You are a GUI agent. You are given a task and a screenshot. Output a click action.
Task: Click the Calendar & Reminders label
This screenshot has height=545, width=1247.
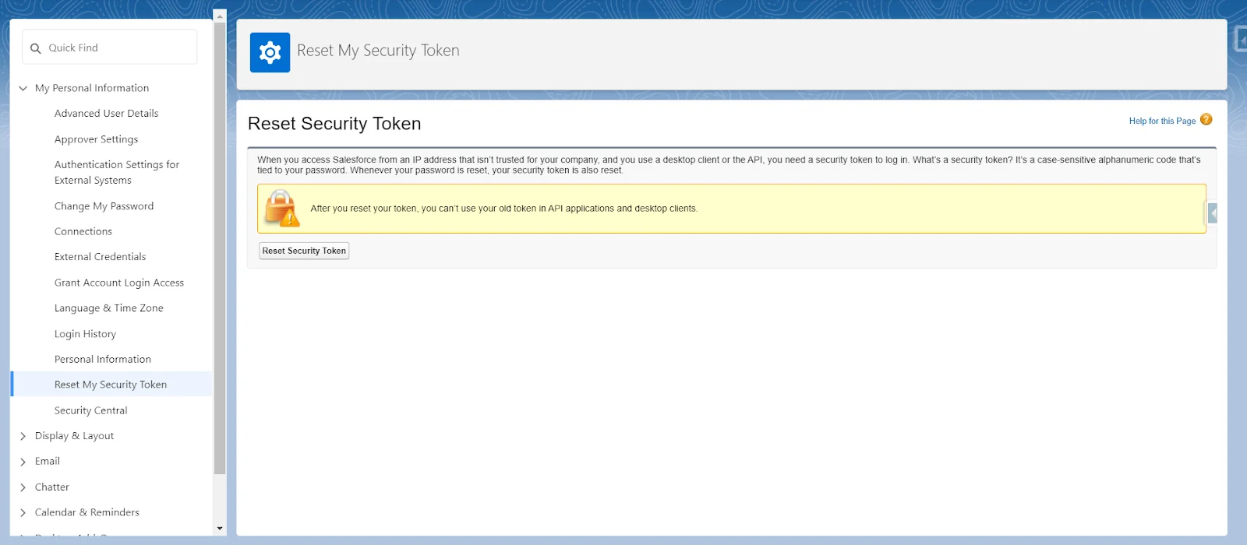tap(87, 512)
